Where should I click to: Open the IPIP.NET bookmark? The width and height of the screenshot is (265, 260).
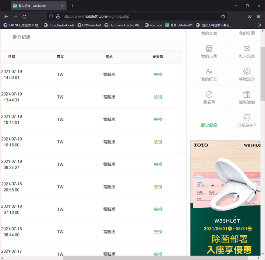point(22,25)
